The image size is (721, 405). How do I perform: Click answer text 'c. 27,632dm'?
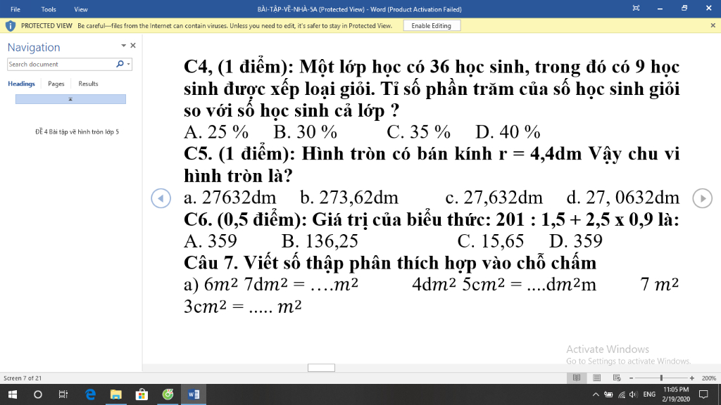[494, 198]
